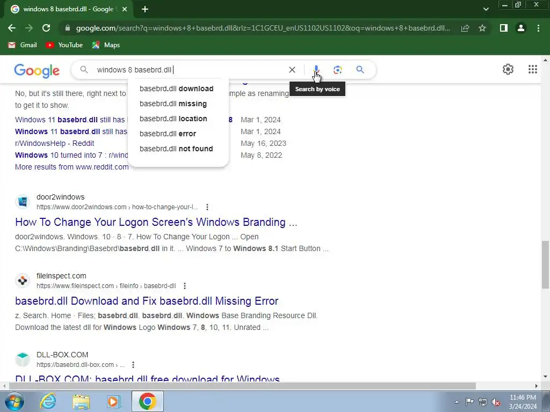This screenshot has width=550, height=412.
Task: Go to Google home via logo
Action: click(37, 70)
